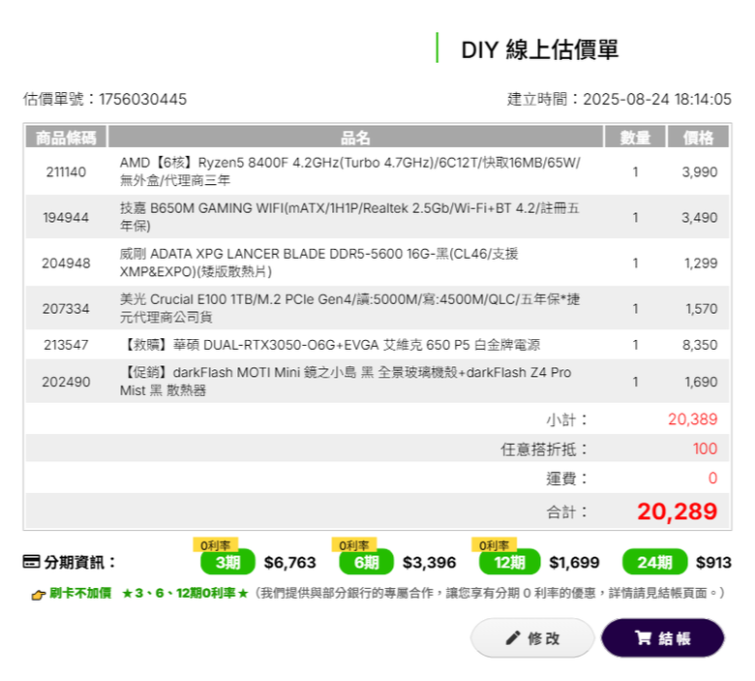Select the 12期 installment badge
Viewport: 755px width, 681px height.
point(509,562)
